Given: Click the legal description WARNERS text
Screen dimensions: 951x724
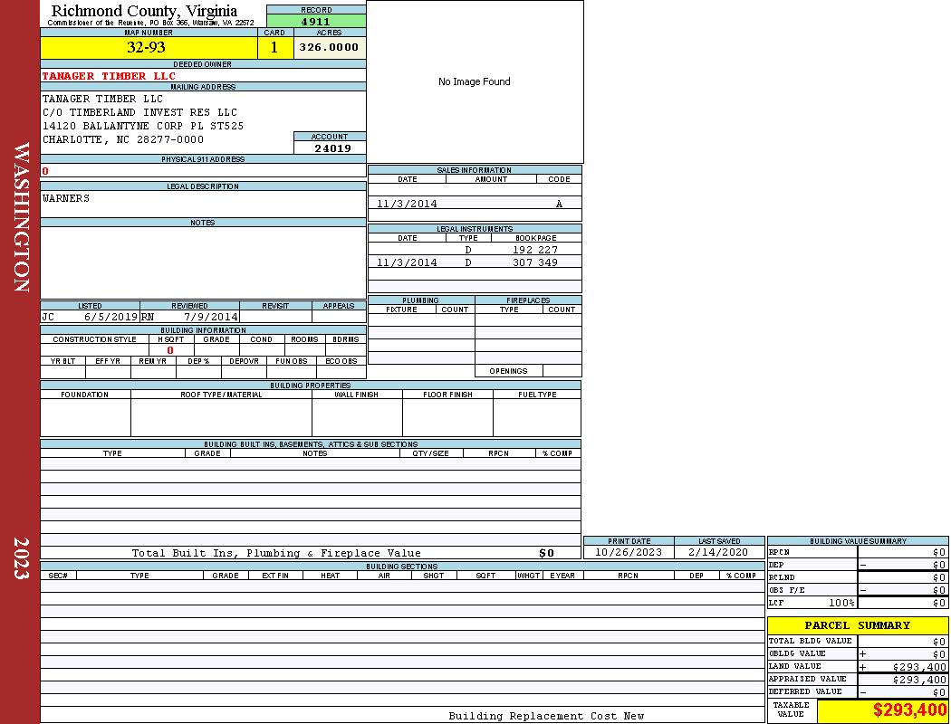Looking at the screenshot, I should coord(66,198).
